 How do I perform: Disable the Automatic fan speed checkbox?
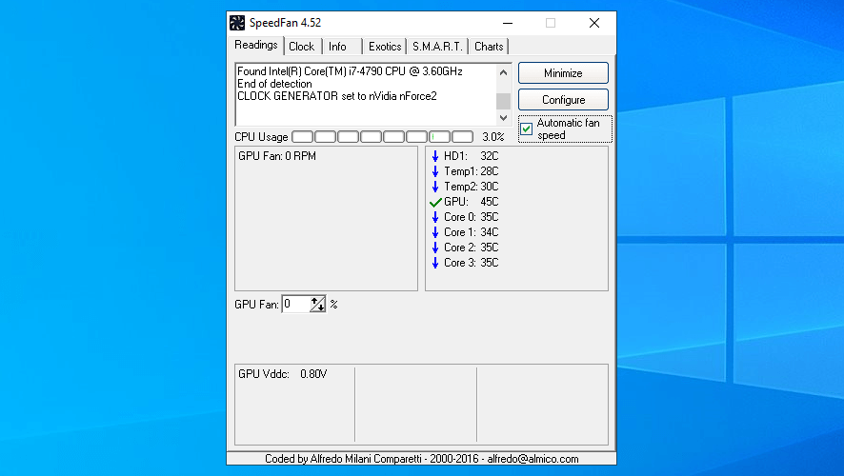(x=527, y=129)
